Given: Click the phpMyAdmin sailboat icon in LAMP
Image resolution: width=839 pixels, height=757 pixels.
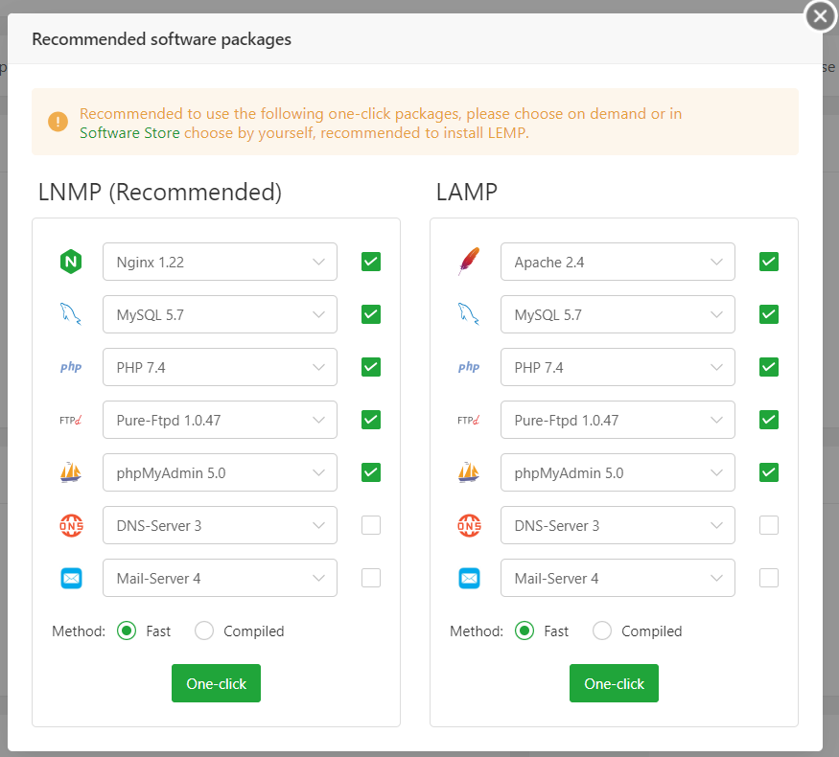Looking at the screenshot, I should click(x=469, y=472).
